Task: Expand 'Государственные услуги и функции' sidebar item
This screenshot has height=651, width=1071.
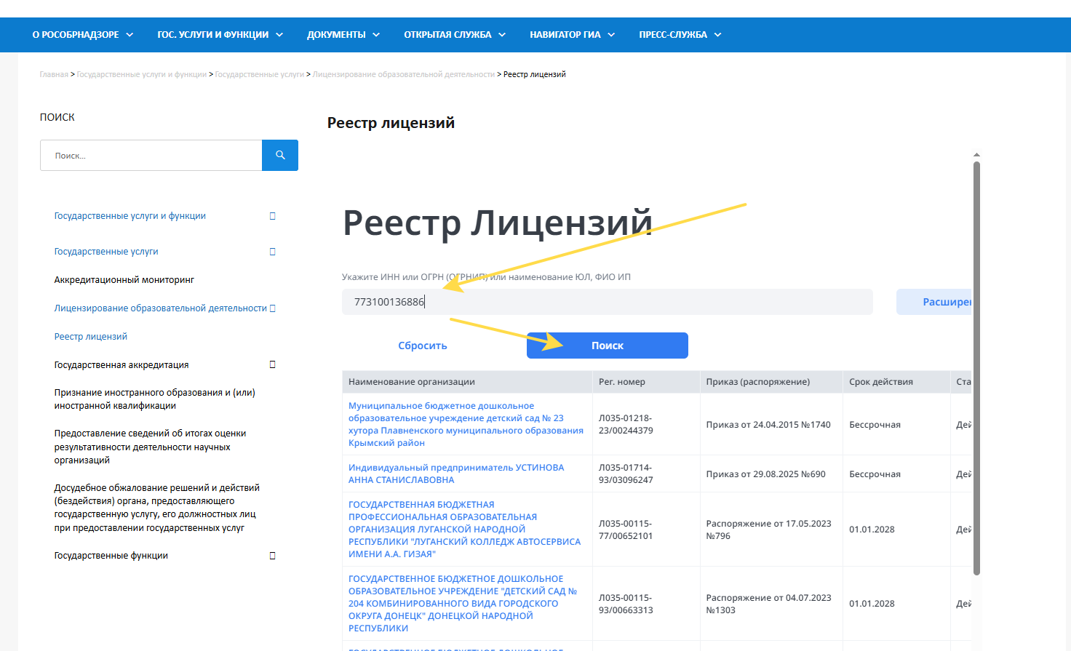Action: click(x=273, y=216)
